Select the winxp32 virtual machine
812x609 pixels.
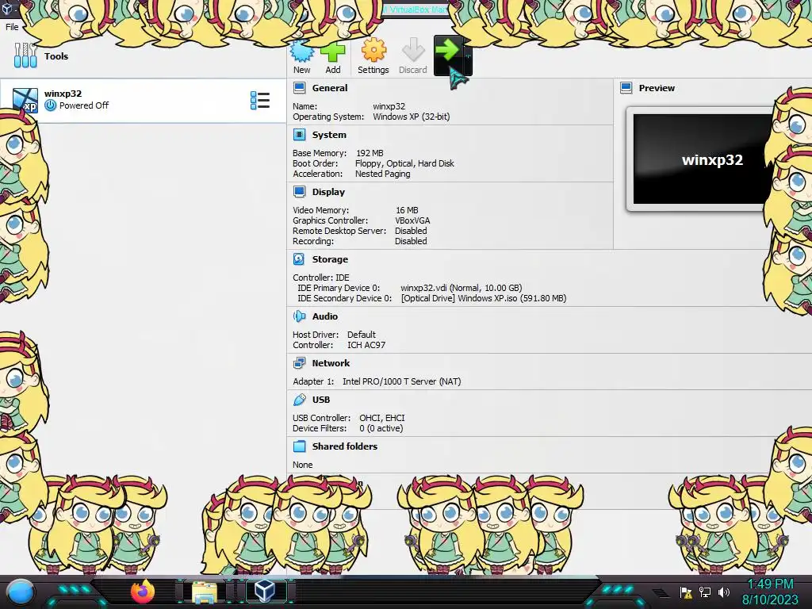[143, 101]
